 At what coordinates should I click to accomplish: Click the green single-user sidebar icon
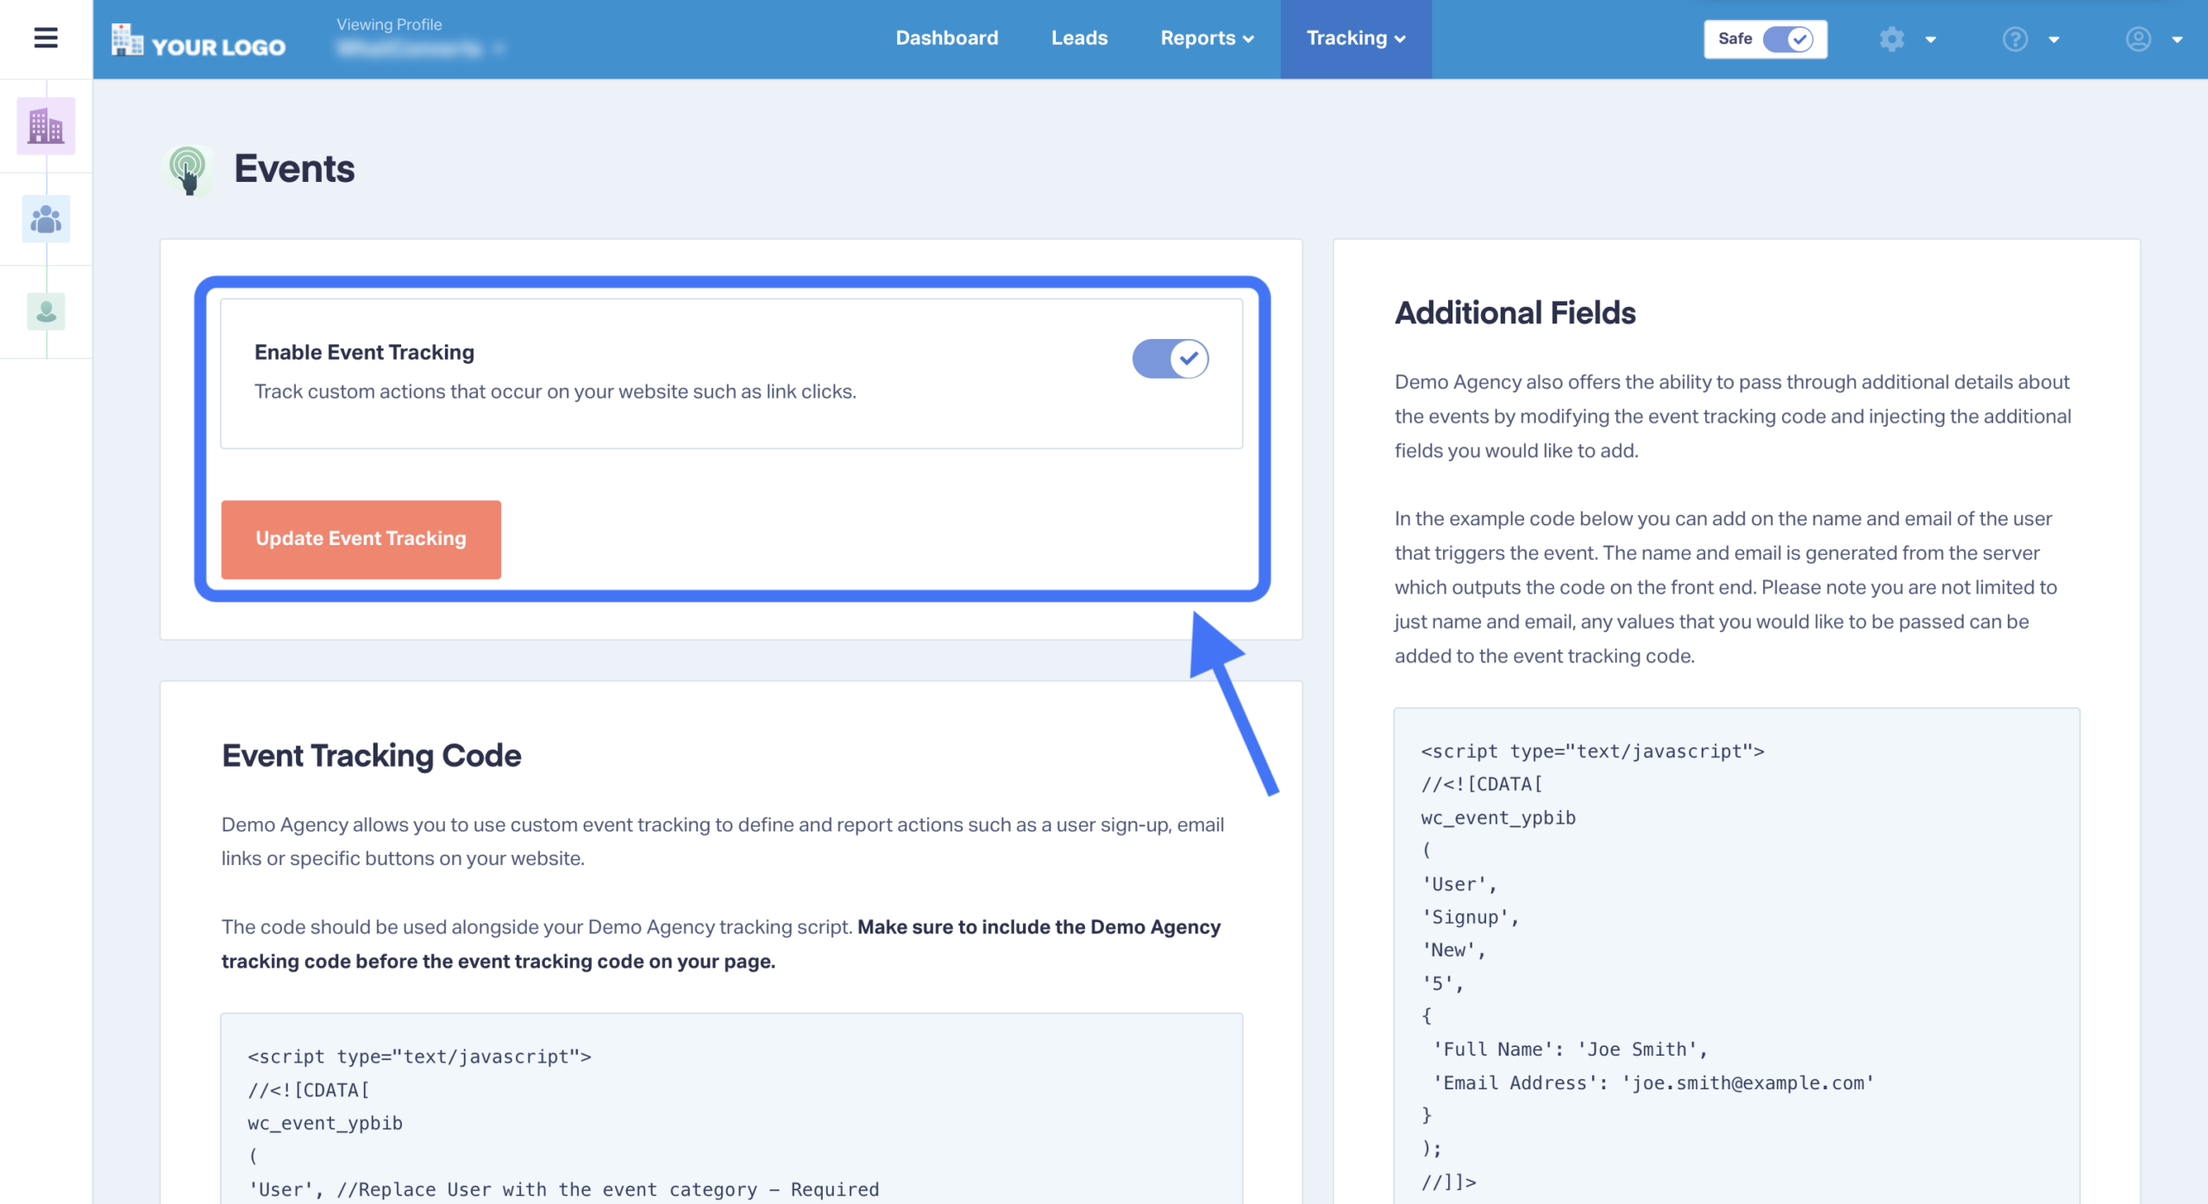(x=46, y=311)
